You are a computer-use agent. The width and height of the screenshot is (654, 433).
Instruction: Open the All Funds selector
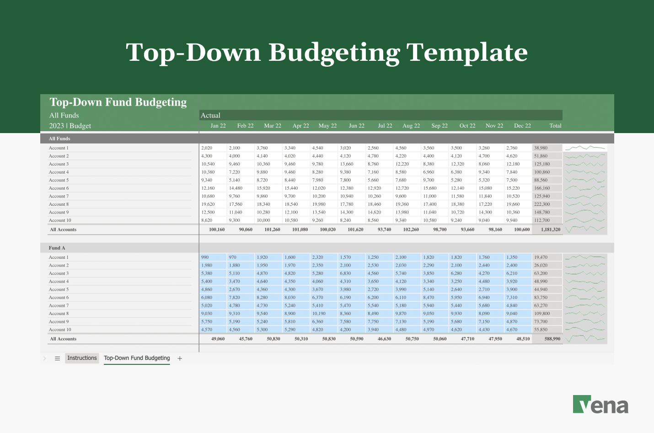pyautogui.click(x=64, y=115)
